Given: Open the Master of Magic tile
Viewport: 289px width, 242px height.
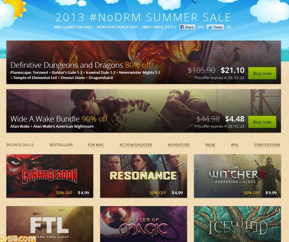Looking at the screenshot, I should [144, 224].
